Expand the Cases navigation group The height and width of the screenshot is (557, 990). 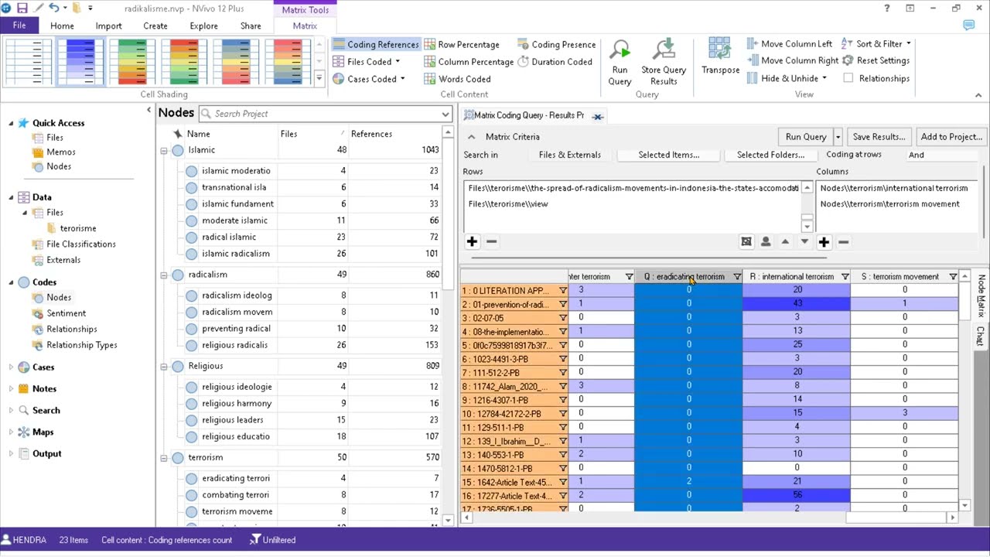pos(11,367)
